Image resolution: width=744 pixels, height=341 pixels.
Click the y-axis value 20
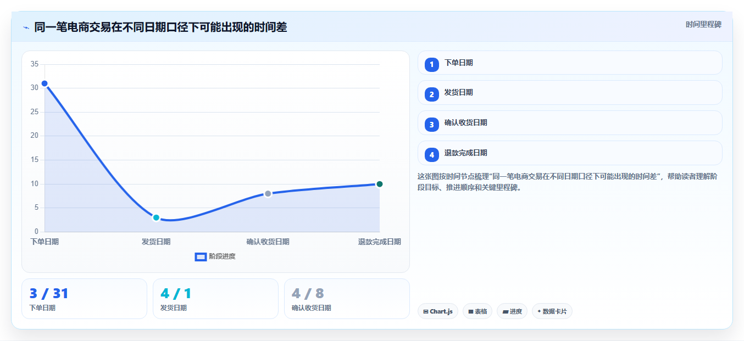coord(35,136)
